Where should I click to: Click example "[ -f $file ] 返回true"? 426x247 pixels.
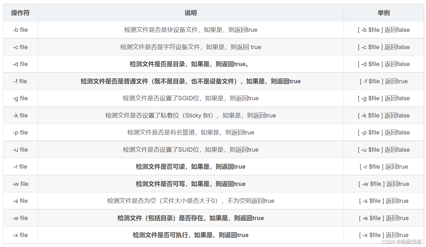[x=384, y=81]
